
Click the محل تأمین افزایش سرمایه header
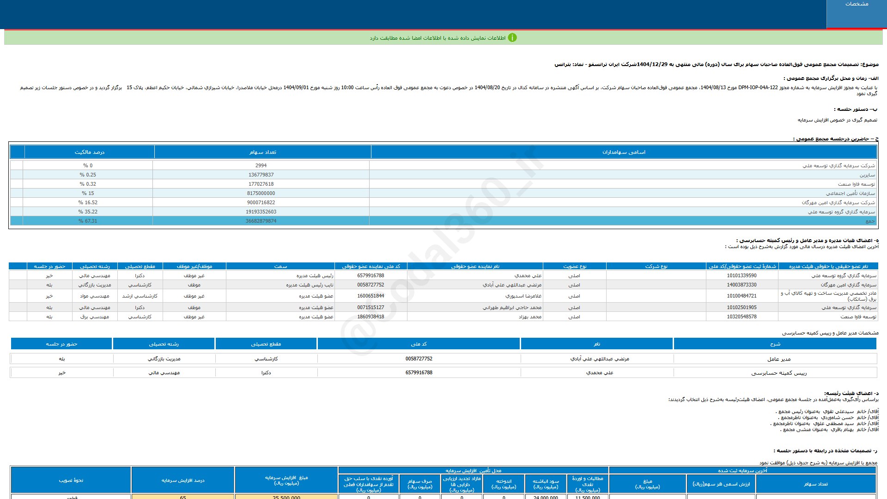click(x=473, y=470)
